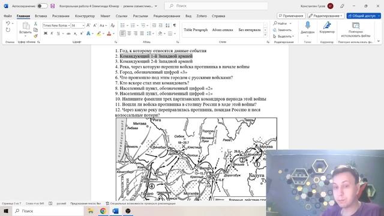Toggle italic К formatting
Screen dimensions: 384x216
(52, 34)
